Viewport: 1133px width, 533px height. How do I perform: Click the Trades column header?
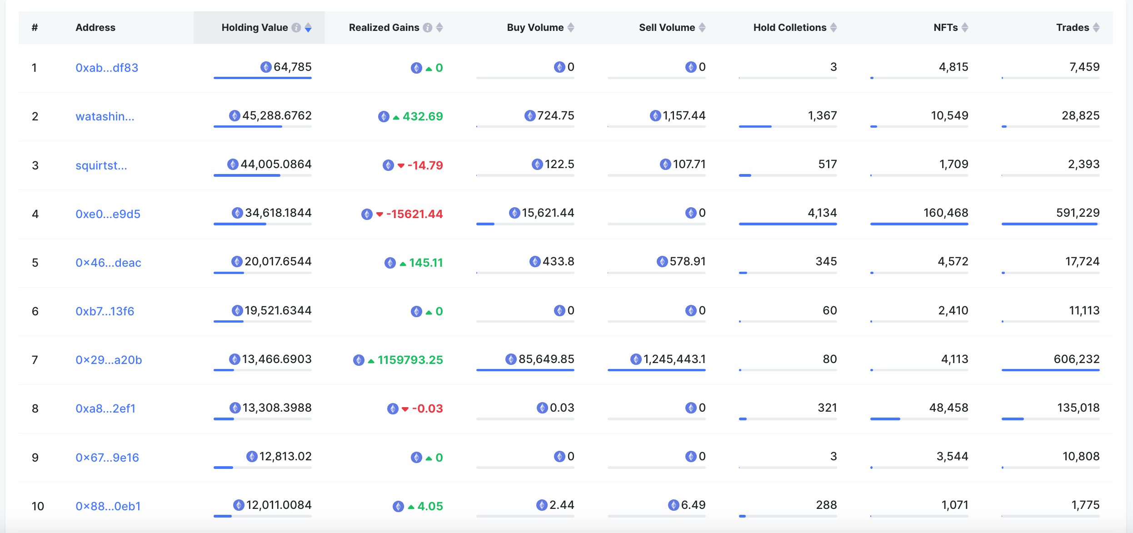[x=1047, y=28]
